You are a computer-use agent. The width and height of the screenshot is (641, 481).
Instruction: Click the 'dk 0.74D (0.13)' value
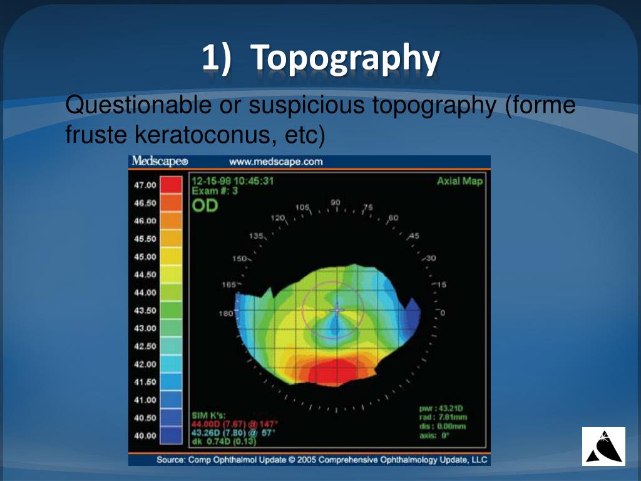(224, 442)
